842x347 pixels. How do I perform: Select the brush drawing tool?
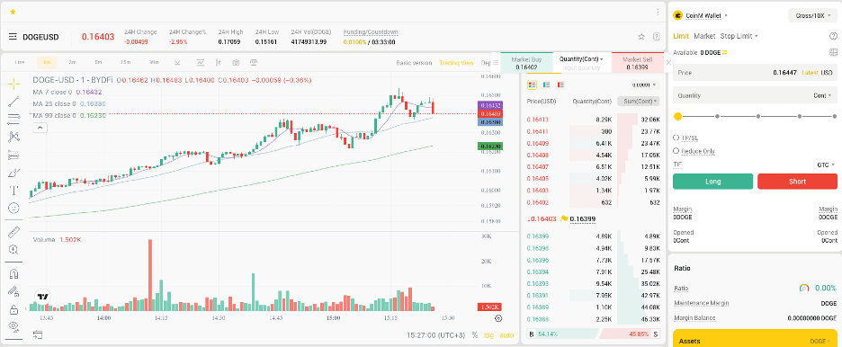14,173
